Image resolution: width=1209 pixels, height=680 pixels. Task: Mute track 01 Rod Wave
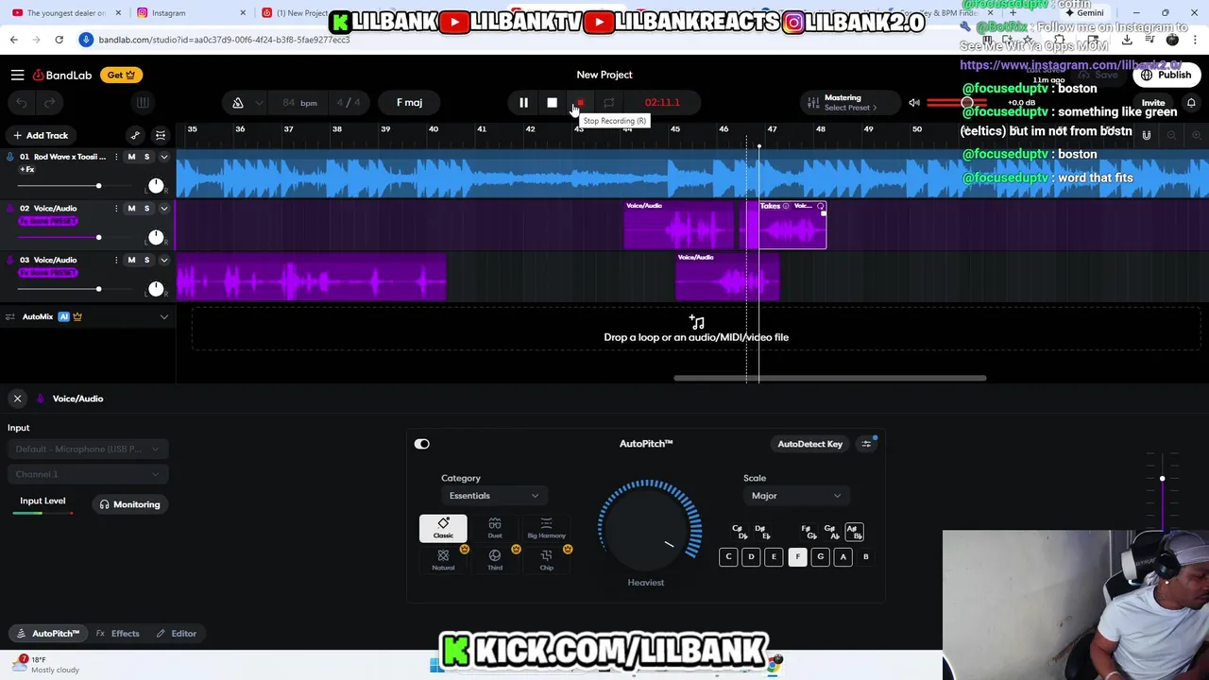pyautogui.click(x=131, y=157)
